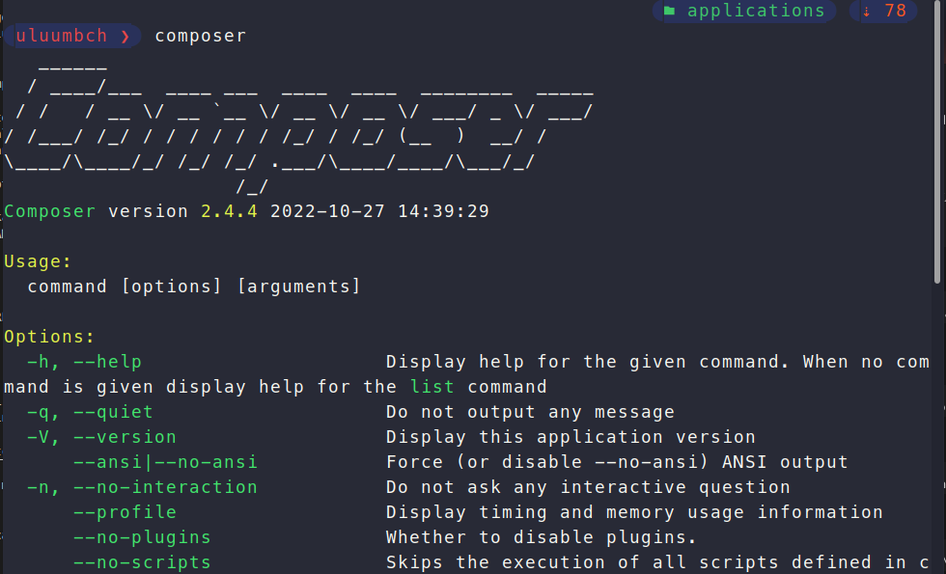Viewport: 946px width, 574px height.
Task: Click the -h, --help option
Action: pos(85,362)
